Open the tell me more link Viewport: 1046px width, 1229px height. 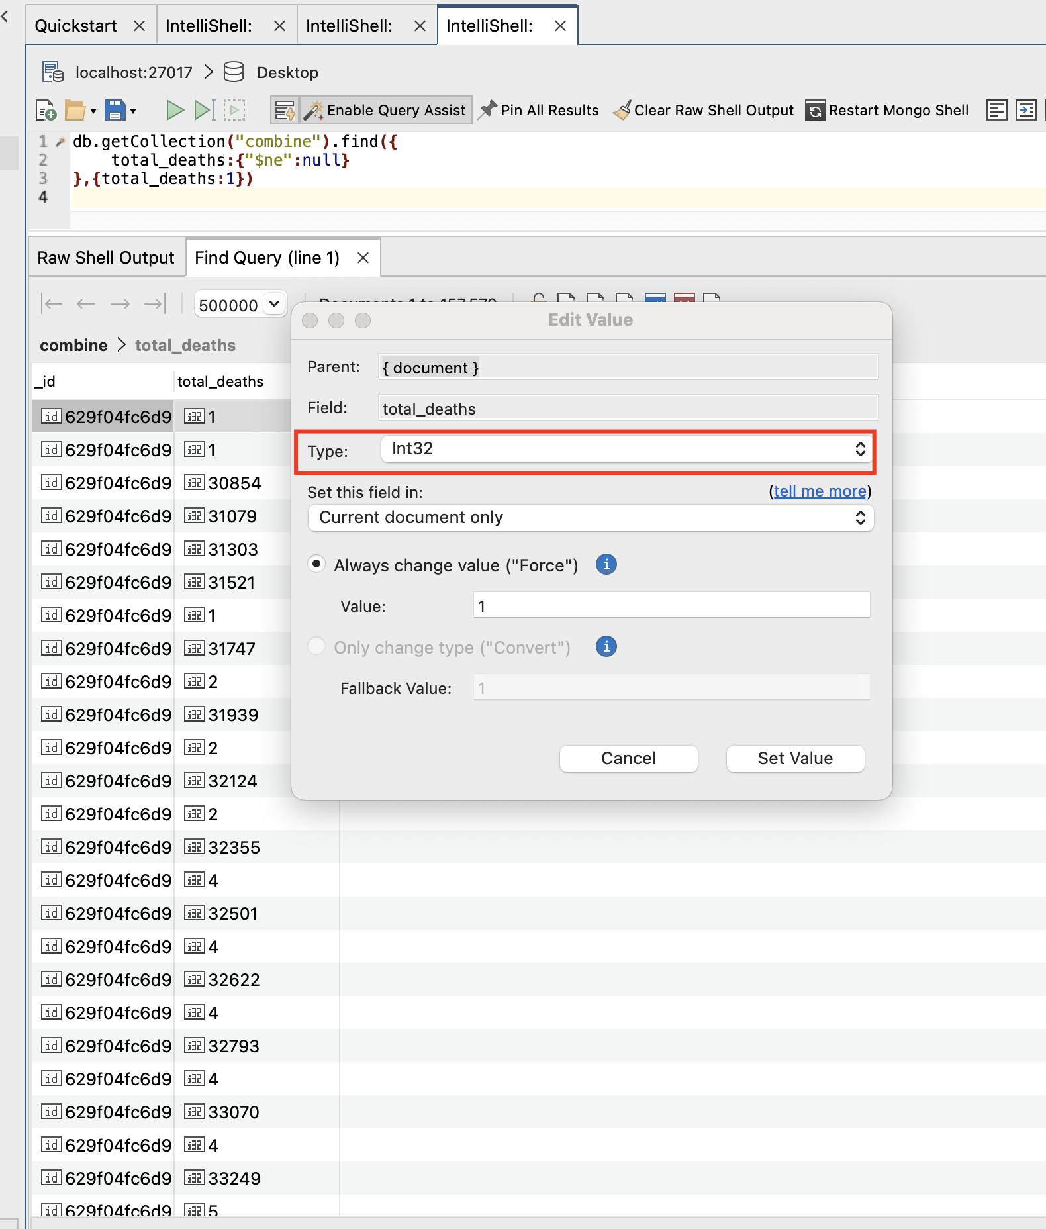pyautogui.click(x=820, y=491)
